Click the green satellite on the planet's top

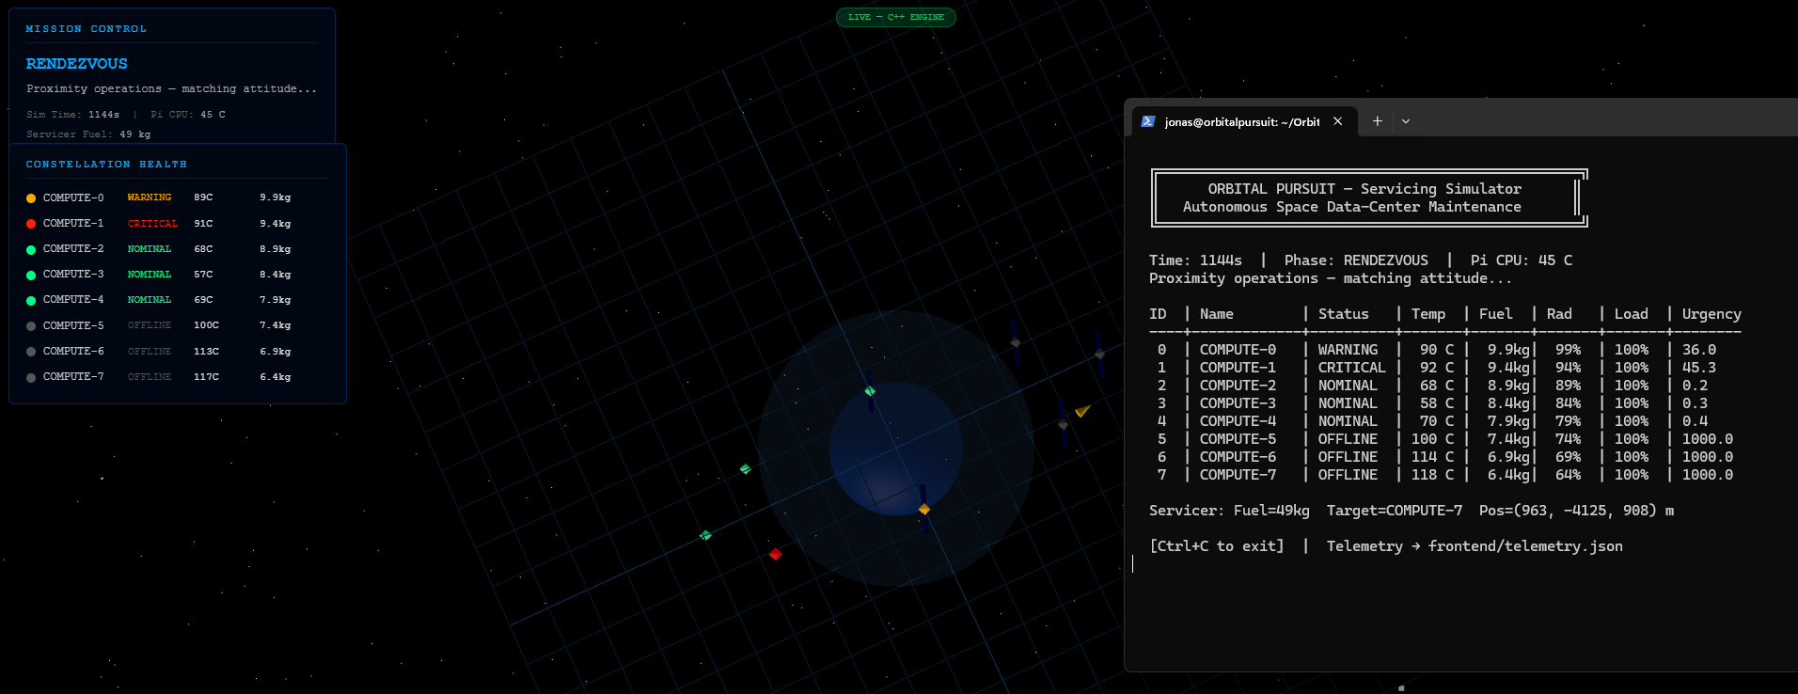pyautogui.click(x=870, y=391)
